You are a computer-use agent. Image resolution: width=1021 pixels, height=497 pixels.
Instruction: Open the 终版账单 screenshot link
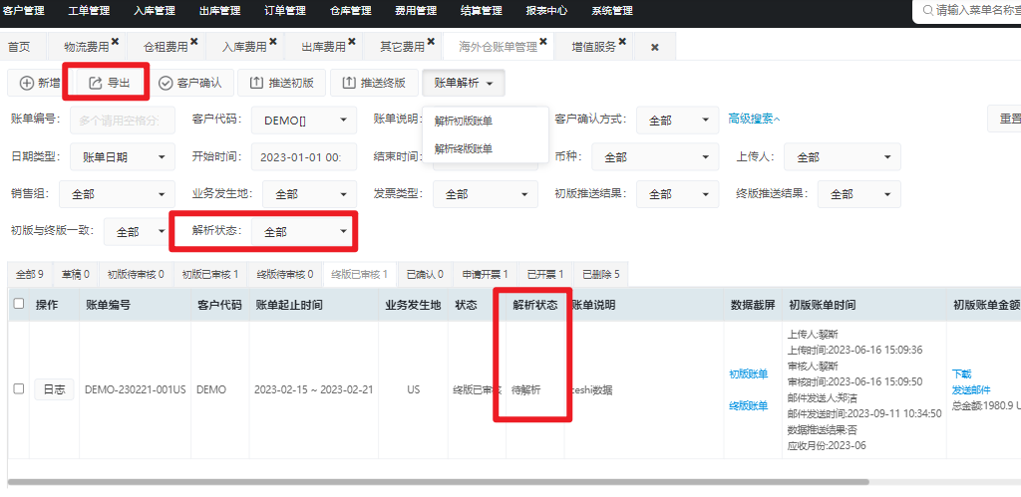(748, 406)
